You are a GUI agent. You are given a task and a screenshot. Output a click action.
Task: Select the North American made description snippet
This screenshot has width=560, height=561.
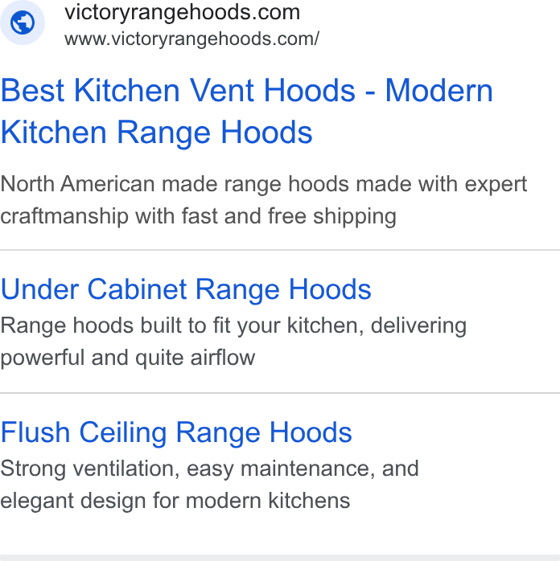[264, 200]
